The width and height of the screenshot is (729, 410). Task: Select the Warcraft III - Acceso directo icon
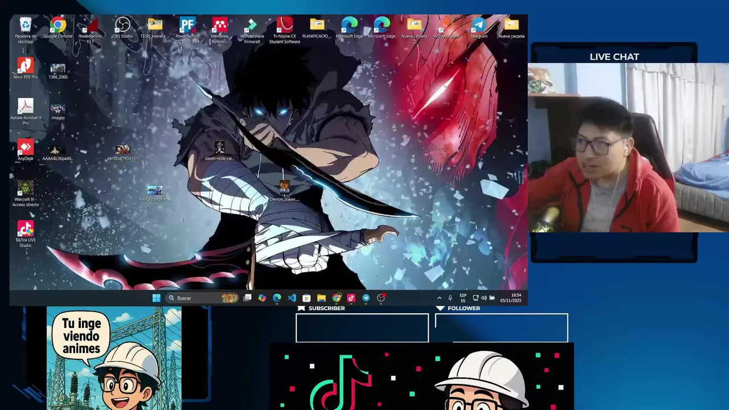pyautogui.click(x=26, y=193)
